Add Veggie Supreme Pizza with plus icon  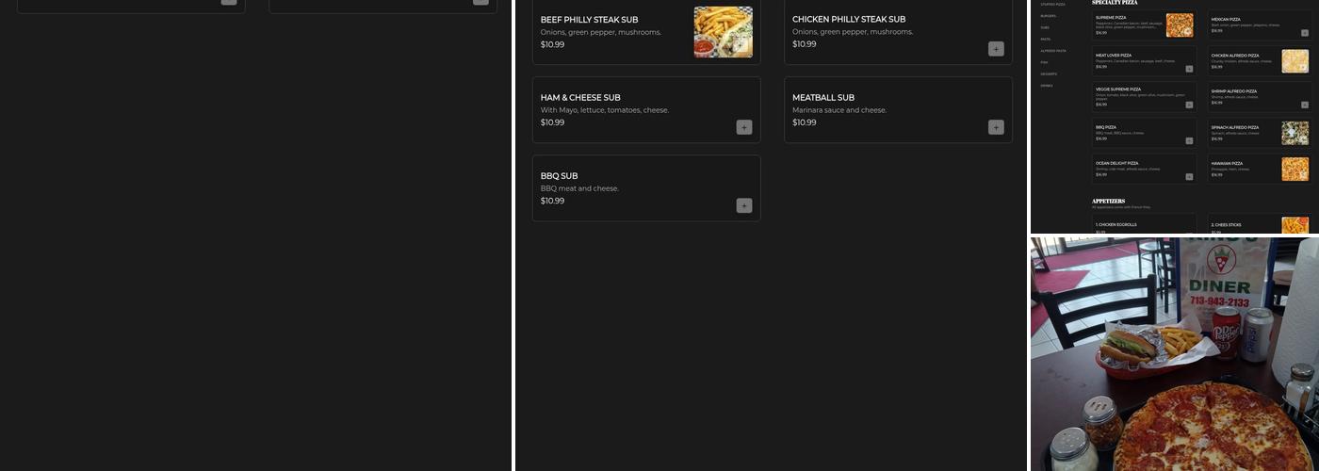(1189, 105)
